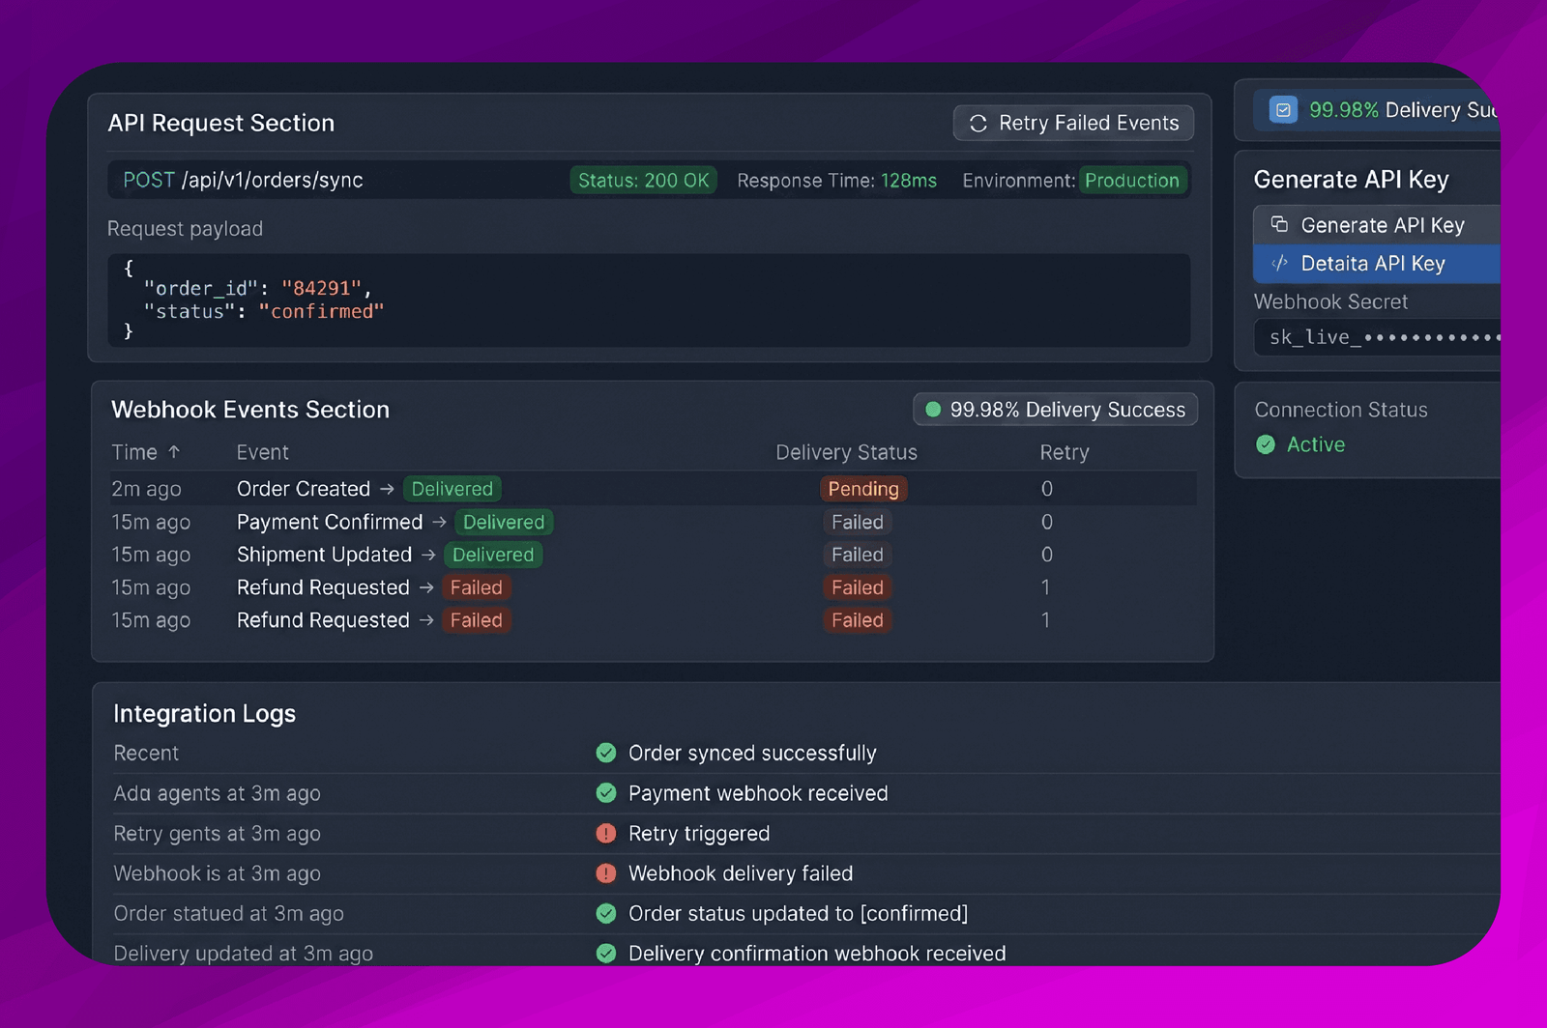Click the red alert icon for Retry triggered
The width and height of the screenshot is (1547, 1028).
pyautogui.click(x=606, y=833)
